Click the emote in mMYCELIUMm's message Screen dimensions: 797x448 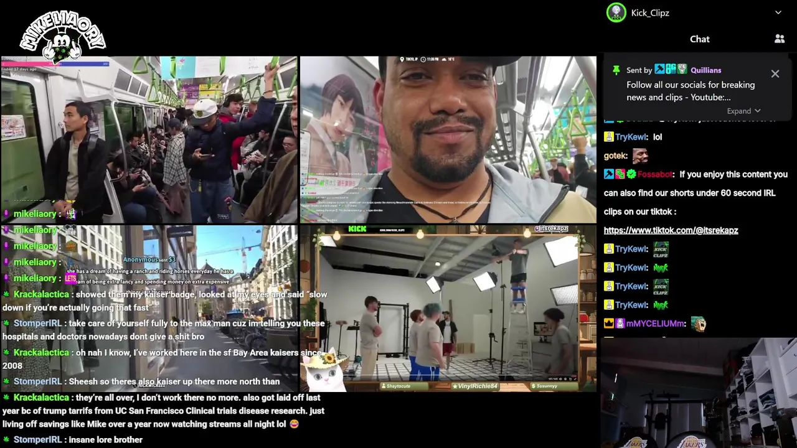(699, 324)
